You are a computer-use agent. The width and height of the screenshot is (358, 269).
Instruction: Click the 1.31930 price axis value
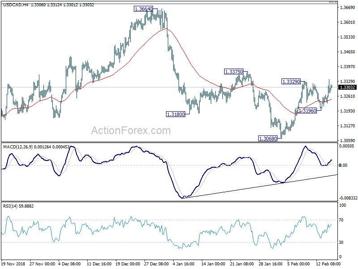pos(348,111)
